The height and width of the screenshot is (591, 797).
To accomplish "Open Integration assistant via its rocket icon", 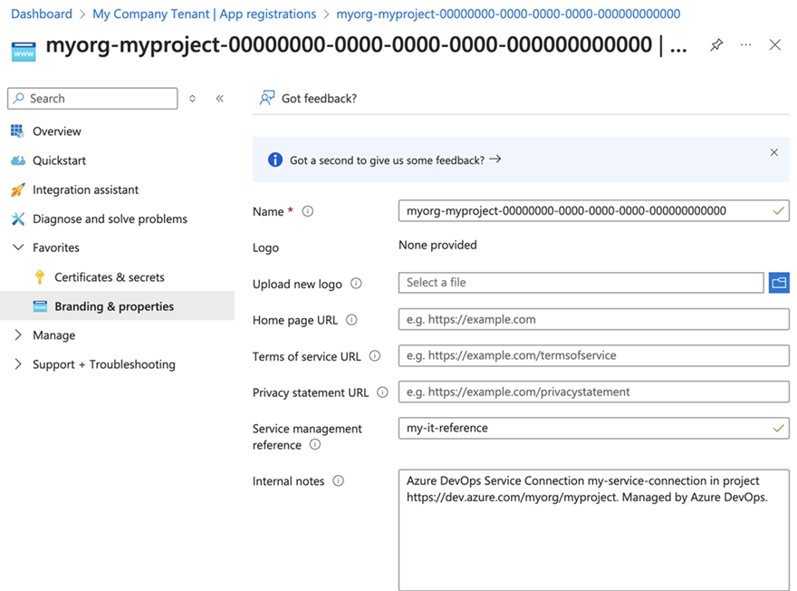I will point(18,189).
